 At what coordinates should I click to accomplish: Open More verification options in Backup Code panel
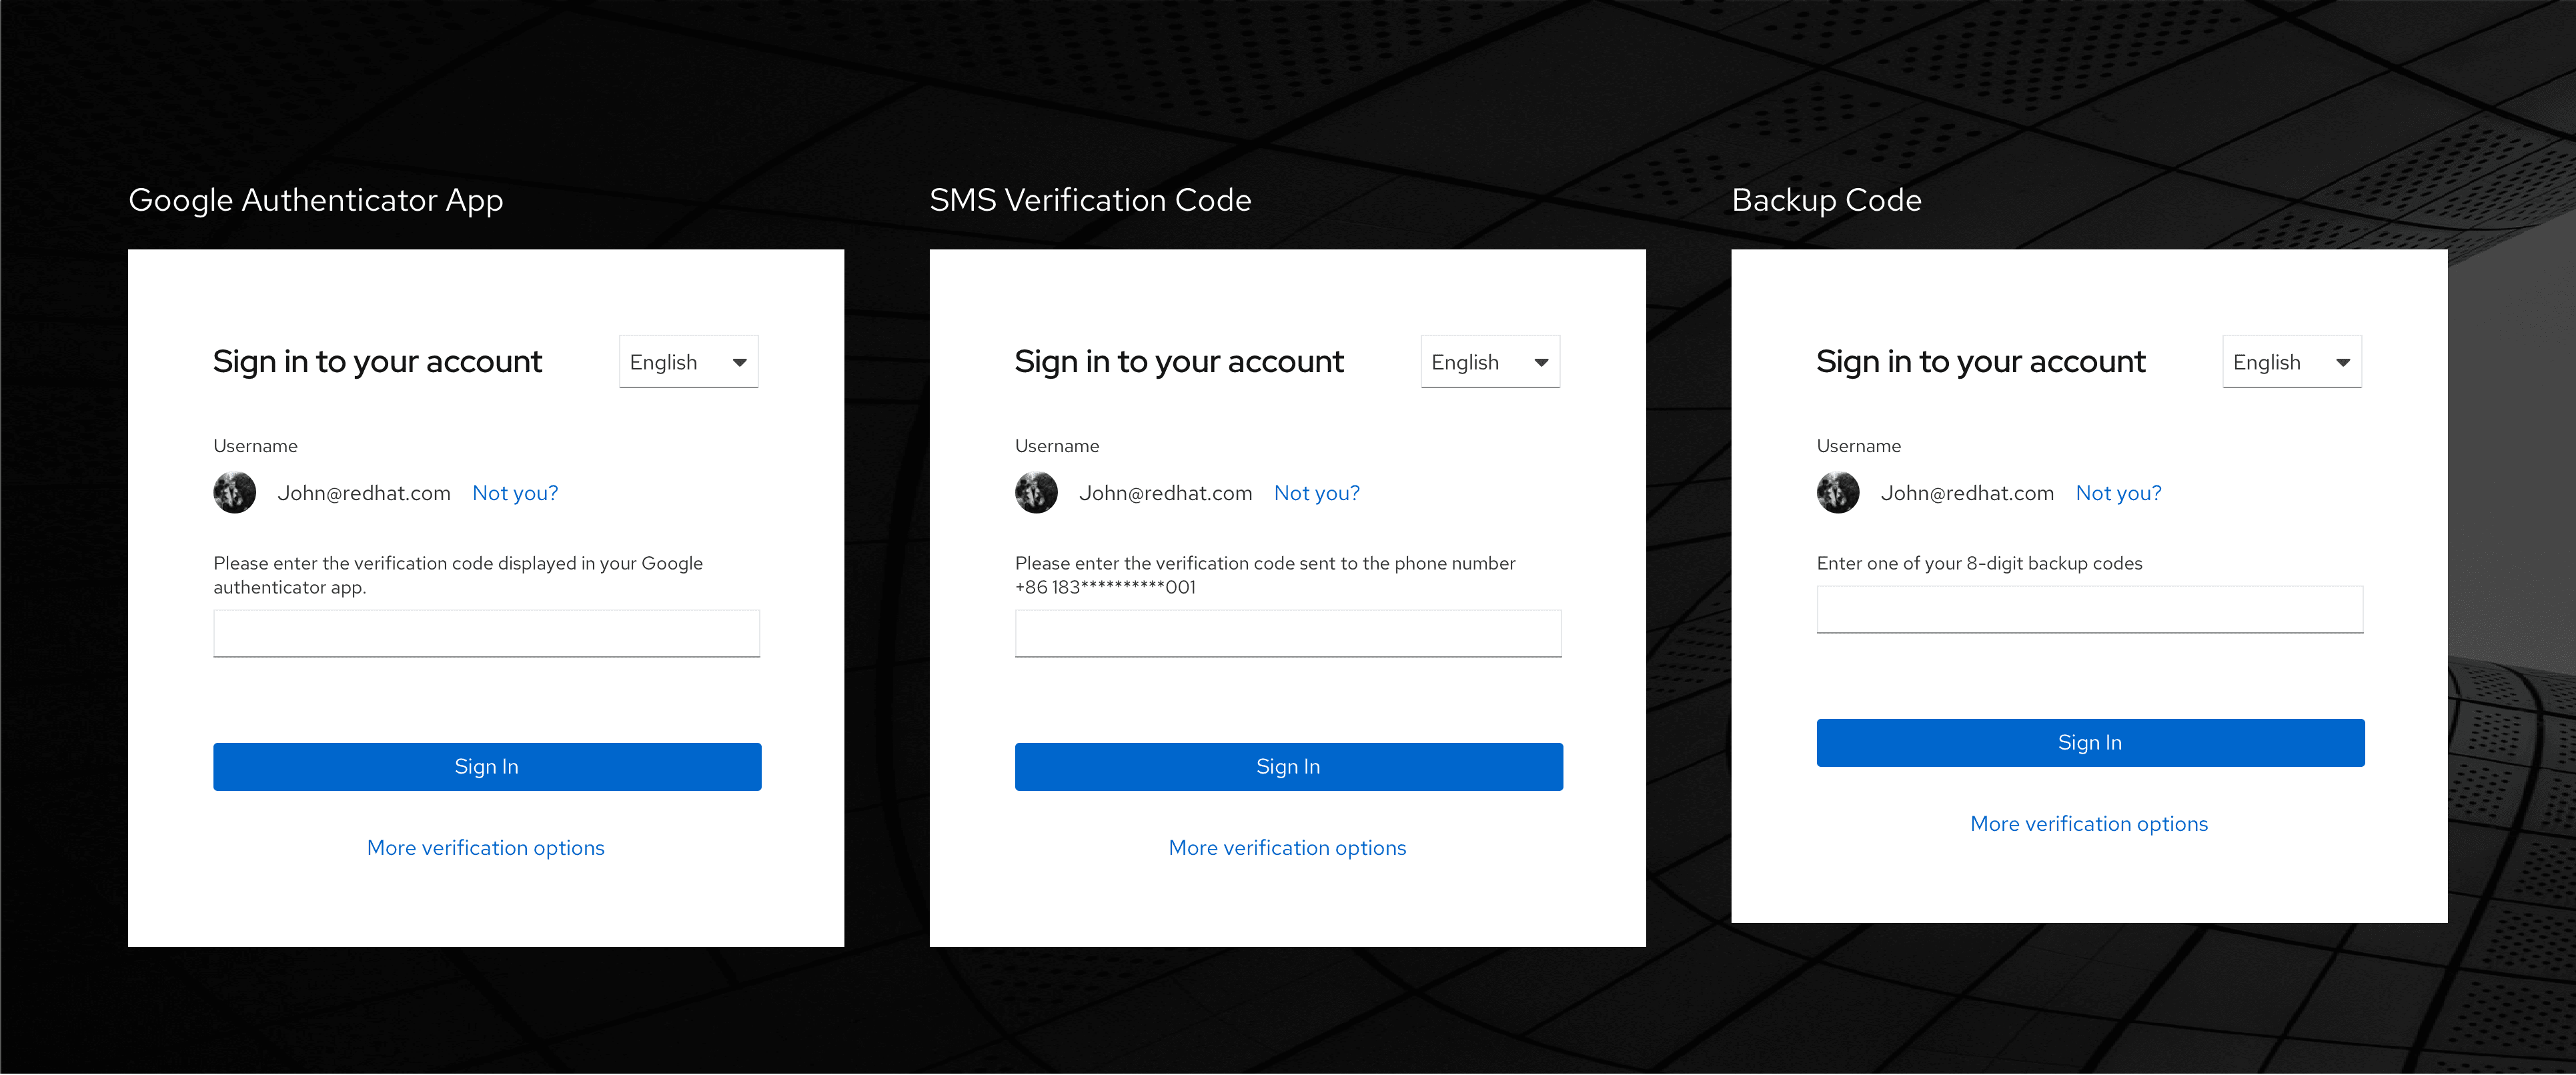coord(2089,824)
